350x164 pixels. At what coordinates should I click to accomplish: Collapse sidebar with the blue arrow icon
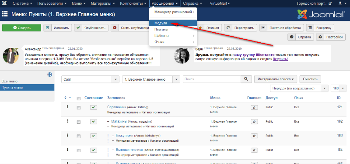coord(50,75)
